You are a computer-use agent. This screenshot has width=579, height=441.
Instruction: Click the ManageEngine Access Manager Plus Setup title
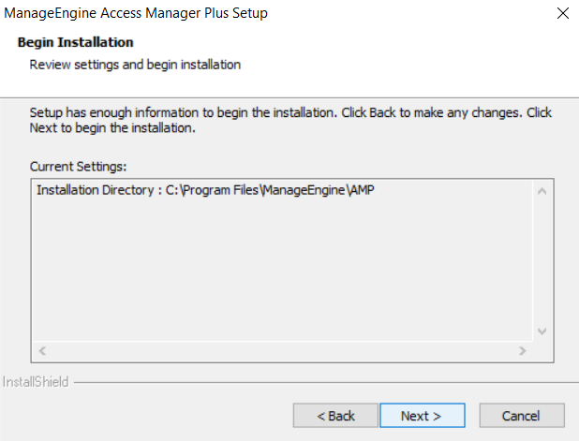[x=136, y=13]
